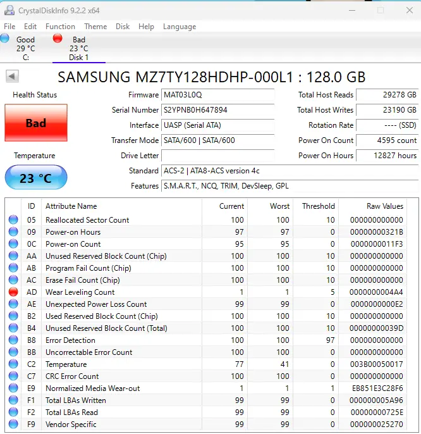421x434 pixels.
Task: Select the Bad 23 °C Disk 1 tab
Action: point(79,48)
